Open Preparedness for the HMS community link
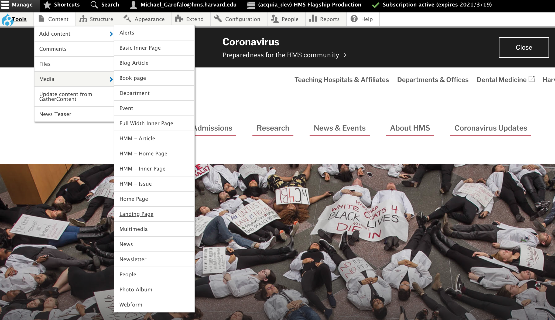Viewport: 555px width, 320px height. (284, 55)
